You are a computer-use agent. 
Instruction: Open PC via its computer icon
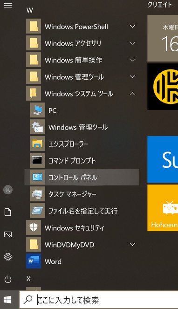click(x=37, y=110)
